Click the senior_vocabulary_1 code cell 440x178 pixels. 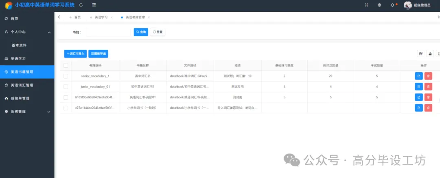[95, 76]
